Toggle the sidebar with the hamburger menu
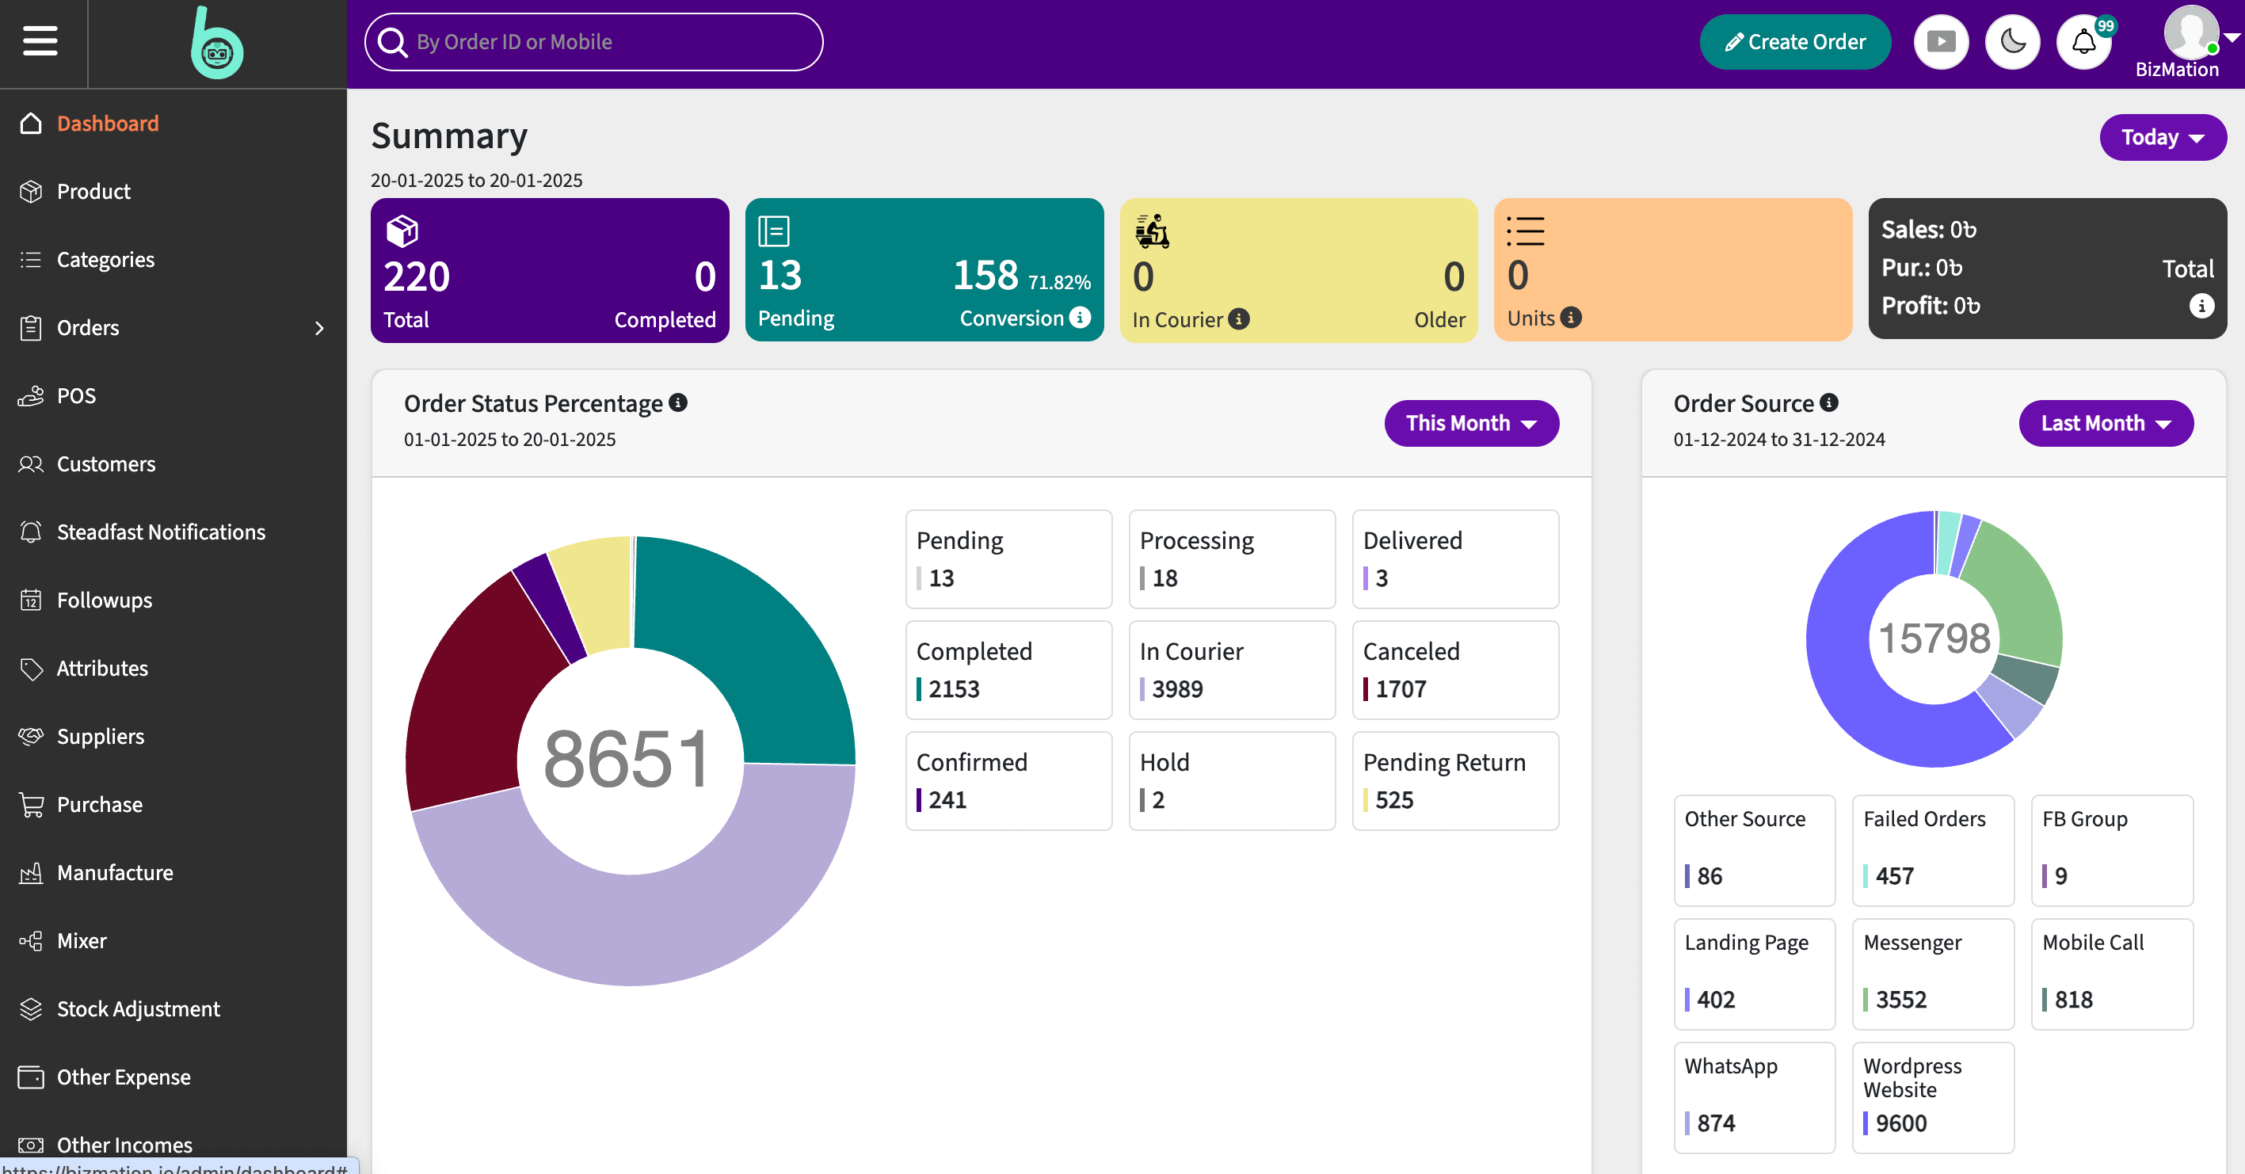The image size is (2245, 1174). click(x=40, y=41)
